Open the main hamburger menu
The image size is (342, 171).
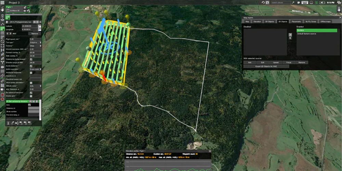pos(2,2)
